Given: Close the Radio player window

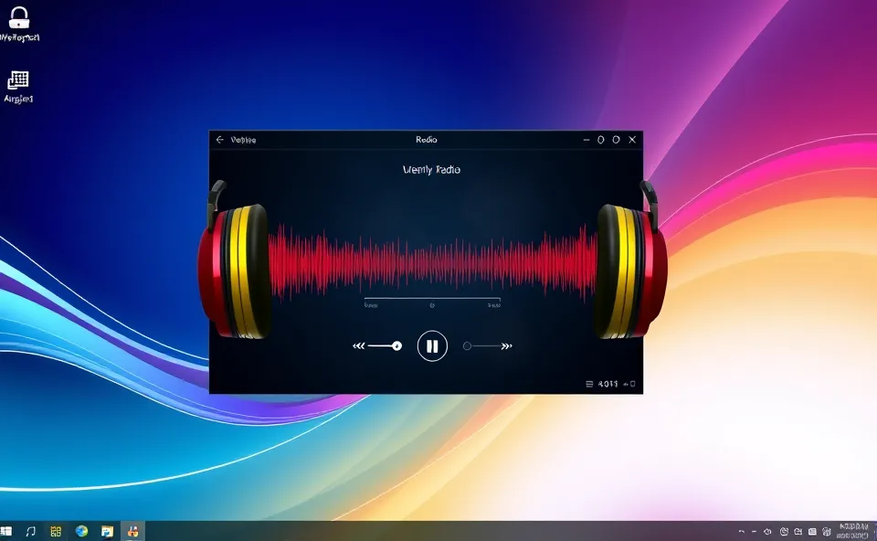Looking at the screenshot, I should [x=632, y=140].
